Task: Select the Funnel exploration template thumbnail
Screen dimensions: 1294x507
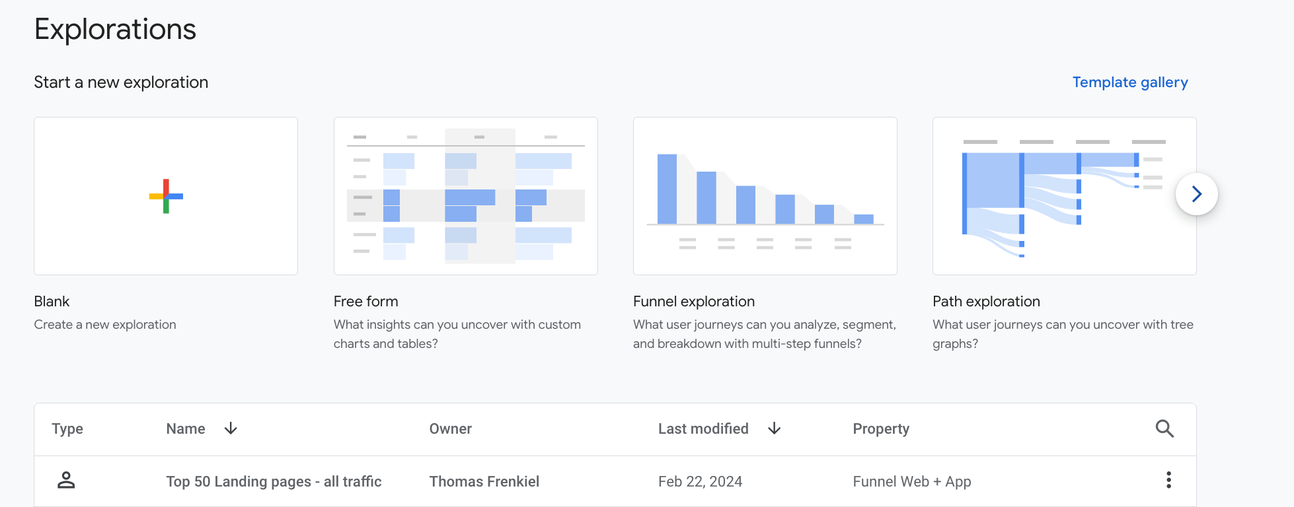Action: (x=765, y=196)
